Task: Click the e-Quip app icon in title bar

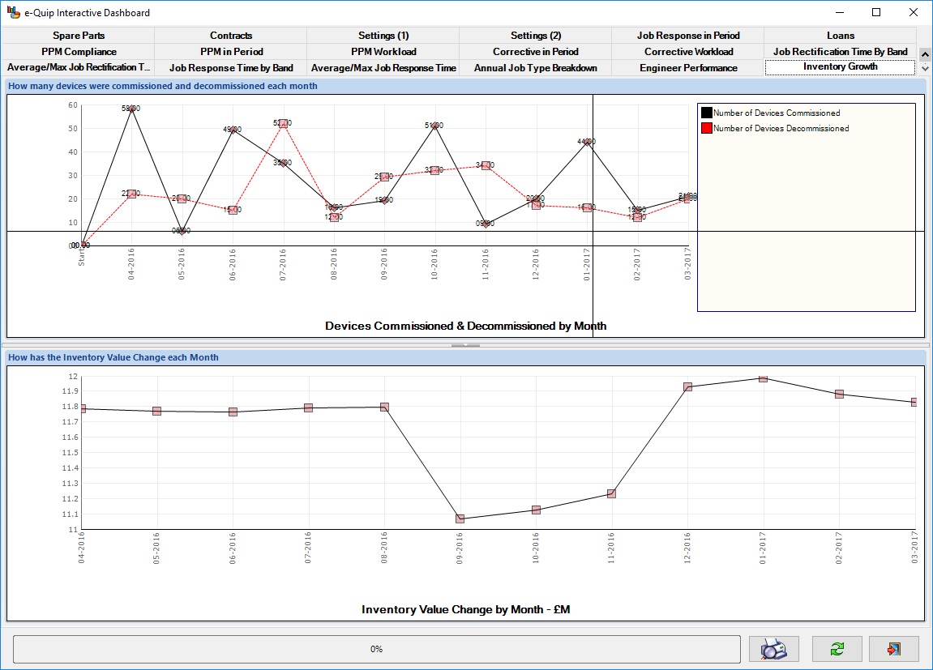Action: [13, 12]
